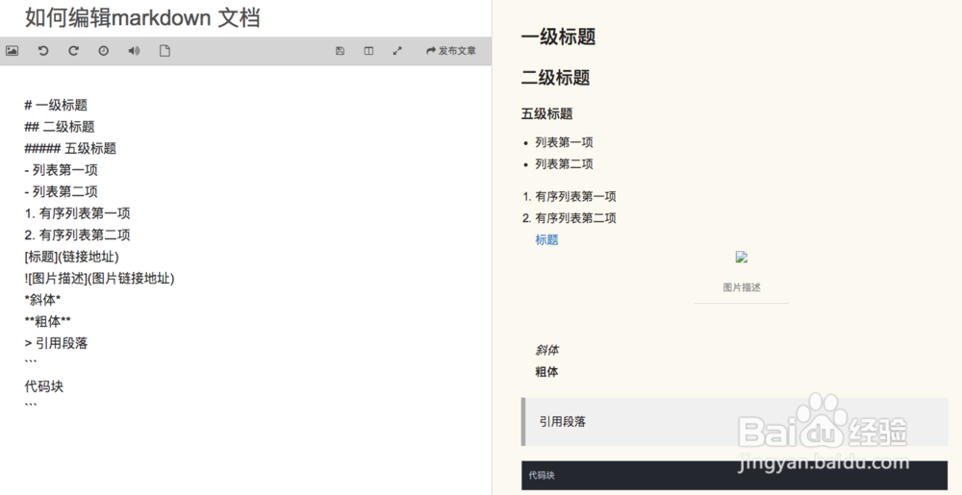
Task: Click preview item 有序列表第一项
Action: [575, 196]
